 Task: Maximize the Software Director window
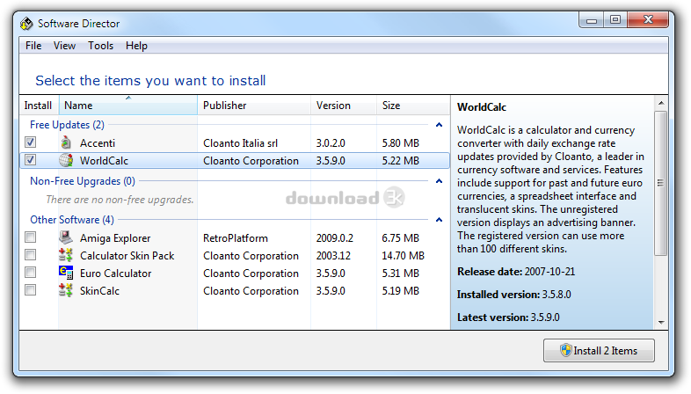pyautogui.click(x=615, y=20)
